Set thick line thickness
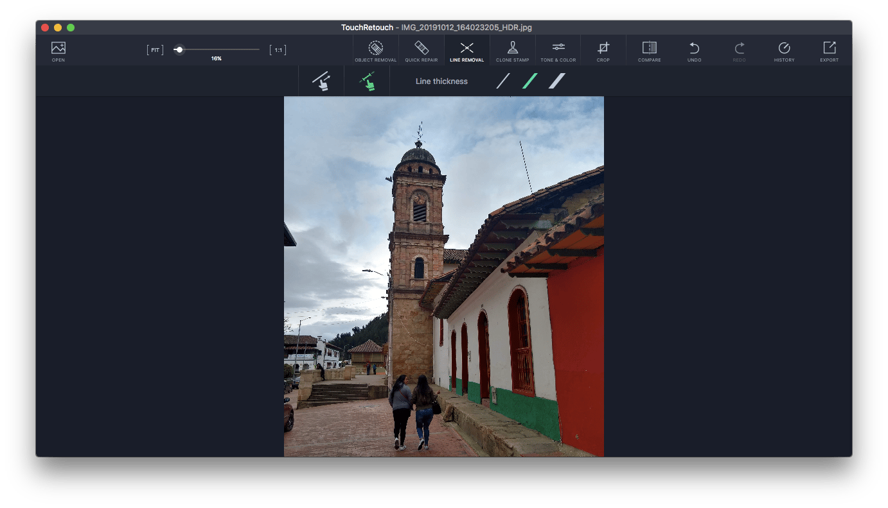The image size is (888, 508). point(557,81)
